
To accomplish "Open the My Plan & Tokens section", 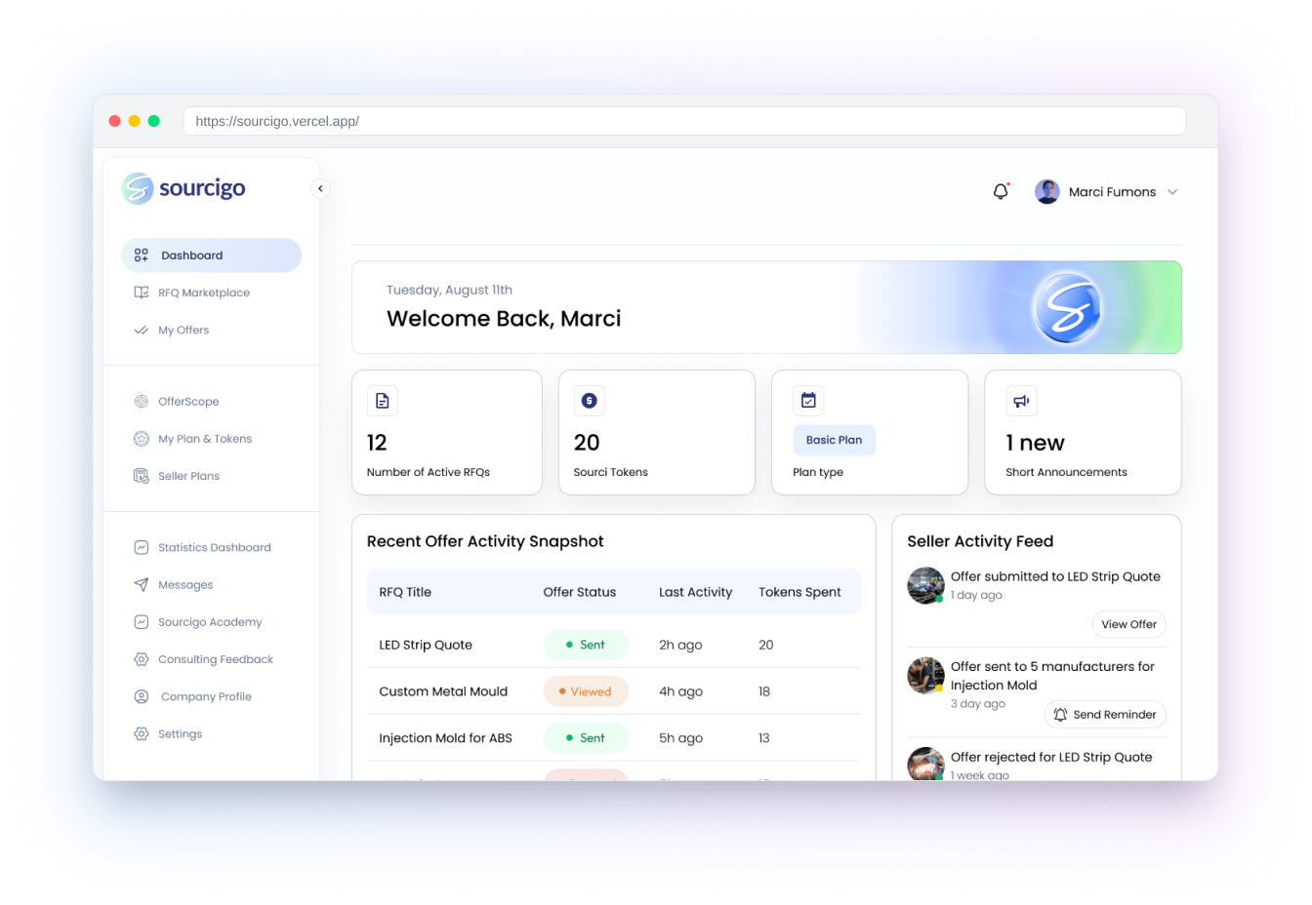I will click(205, 438).
